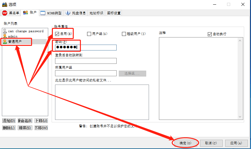251x149 pixels.
Task: Click the 注释 scrollbar up arrow
Action: coord(240,41)
